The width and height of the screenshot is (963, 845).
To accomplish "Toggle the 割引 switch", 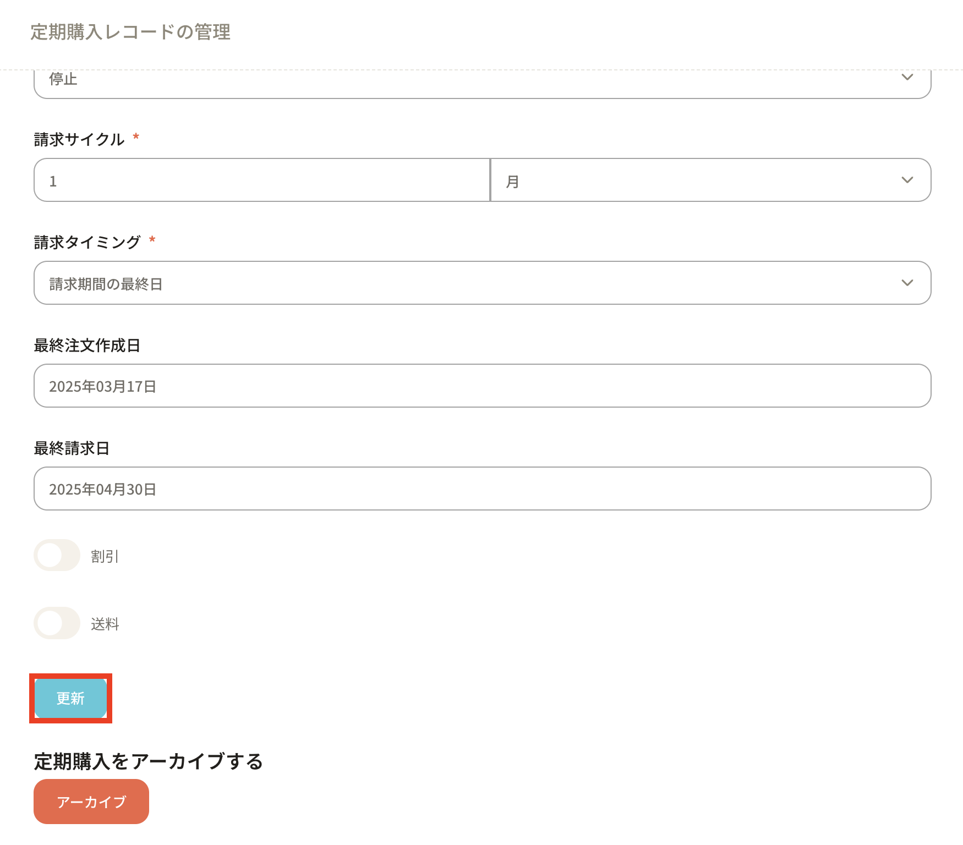I will (x=57, y=555).
